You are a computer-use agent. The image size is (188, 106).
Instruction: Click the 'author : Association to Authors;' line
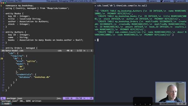[x=28, y=21]
